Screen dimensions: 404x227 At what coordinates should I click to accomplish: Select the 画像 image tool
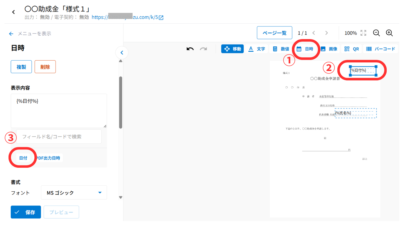coord(329,49)
